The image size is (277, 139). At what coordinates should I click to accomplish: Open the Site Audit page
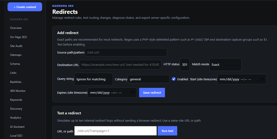pos(16,46)
